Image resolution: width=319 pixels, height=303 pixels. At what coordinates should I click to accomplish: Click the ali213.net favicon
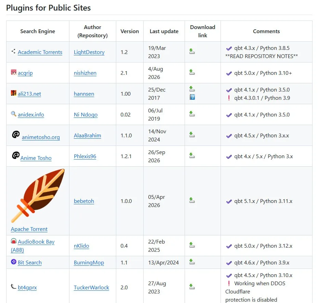point(14,93)
